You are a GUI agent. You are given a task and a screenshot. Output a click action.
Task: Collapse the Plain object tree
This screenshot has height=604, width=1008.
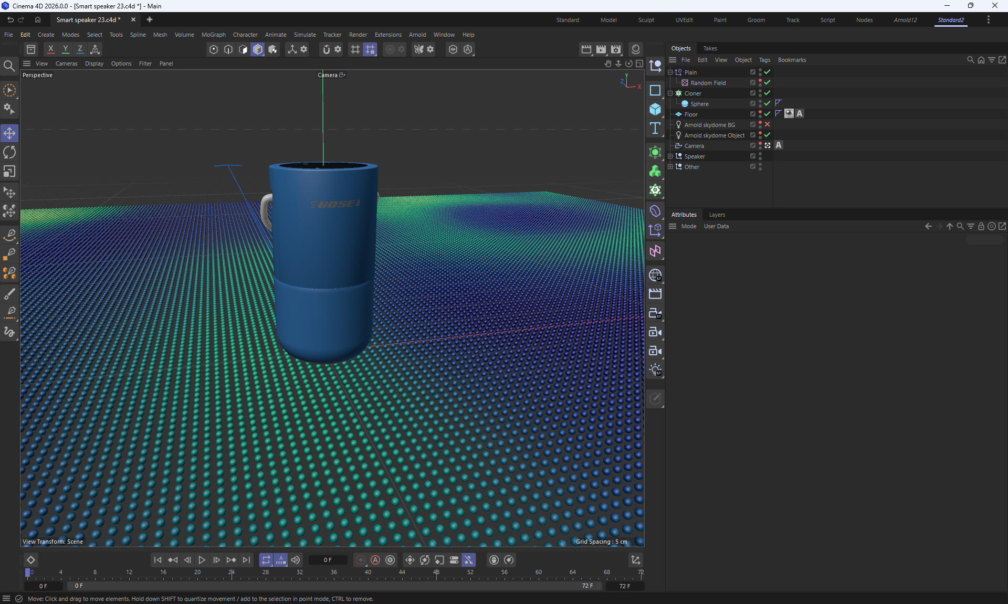click(670, 72)
